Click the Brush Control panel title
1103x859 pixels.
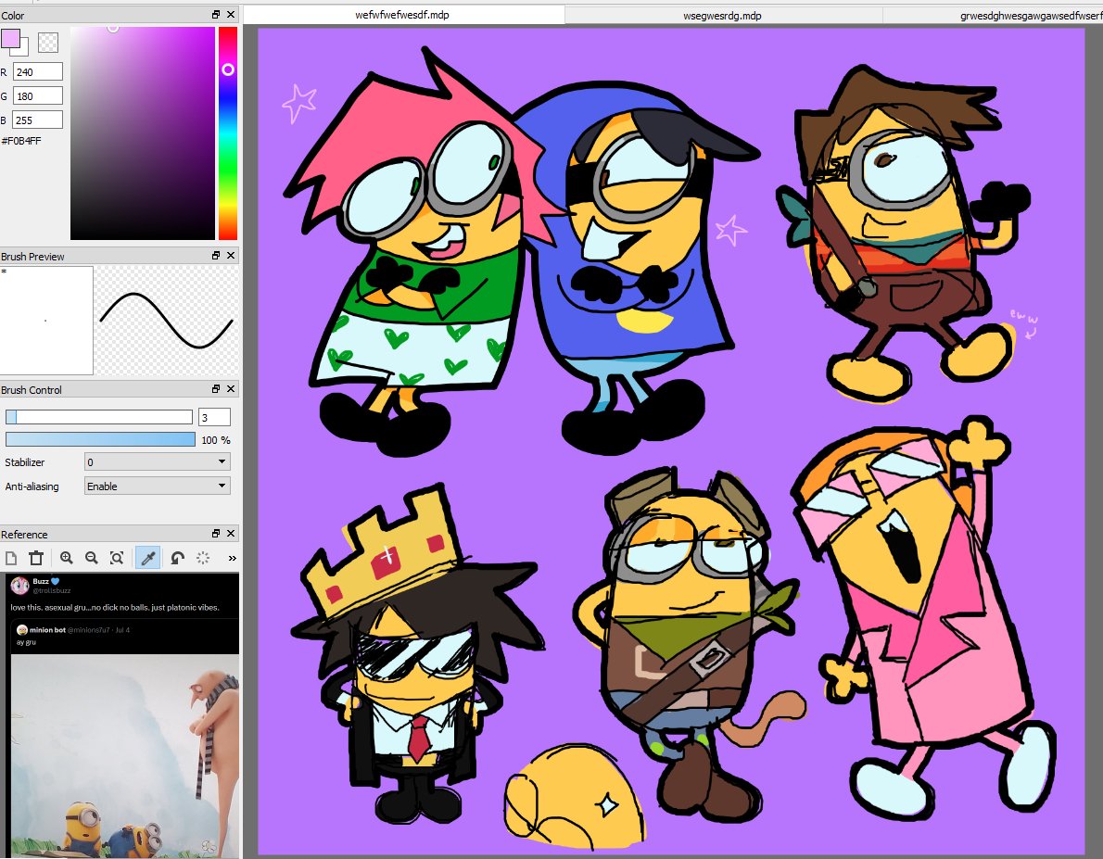tap(32, 390)
